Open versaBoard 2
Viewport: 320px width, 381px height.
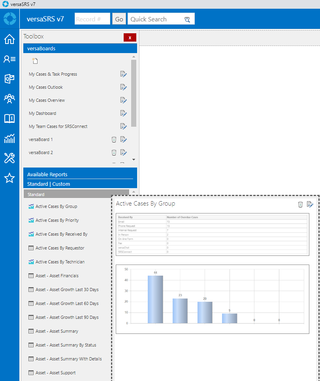click(x=41, y=152)
